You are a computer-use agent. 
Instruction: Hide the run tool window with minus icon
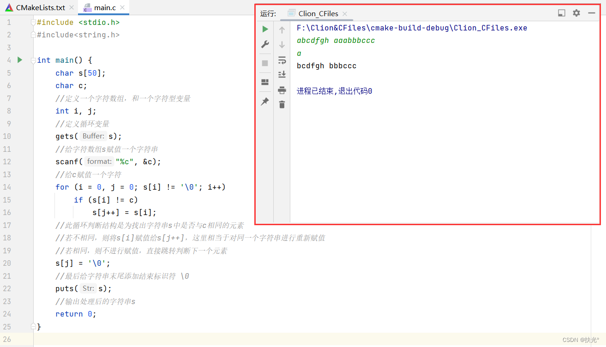pyautogui.click(x=591, y=13)
